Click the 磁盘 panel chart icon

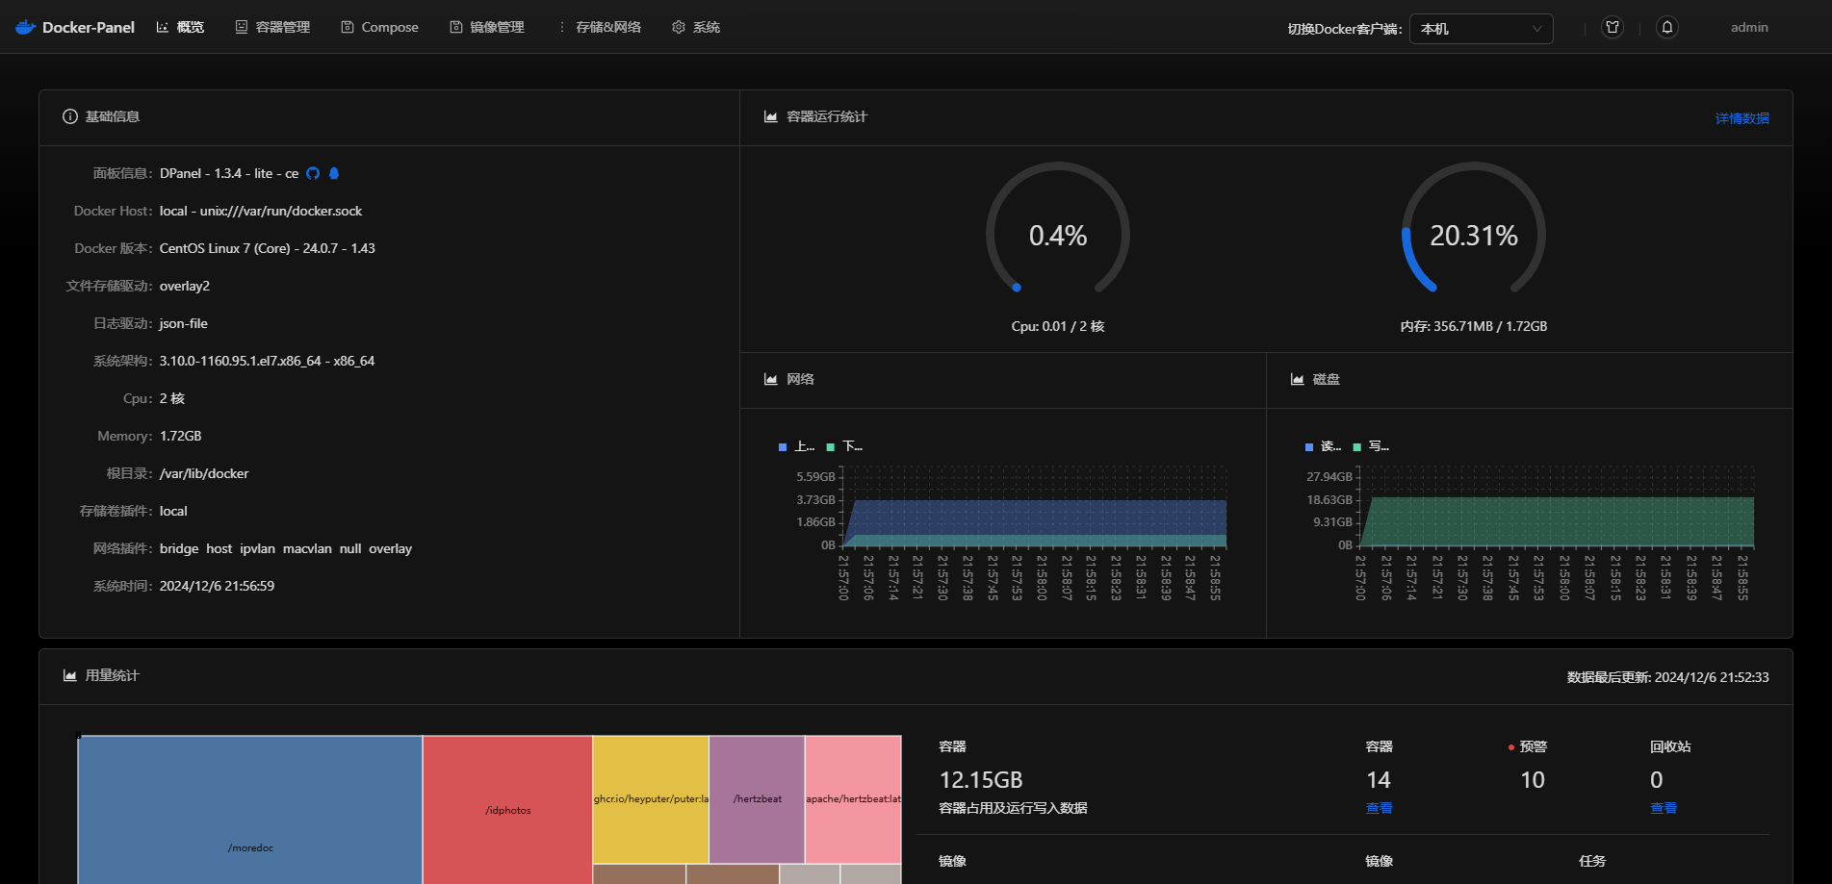pyautogui.click(x=1298, y=379)
